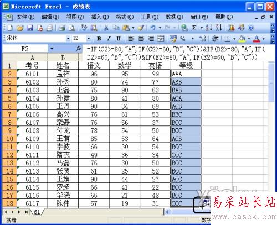The image size is (277, 225).
Task: Toggle center alignment
Action: 141,39
